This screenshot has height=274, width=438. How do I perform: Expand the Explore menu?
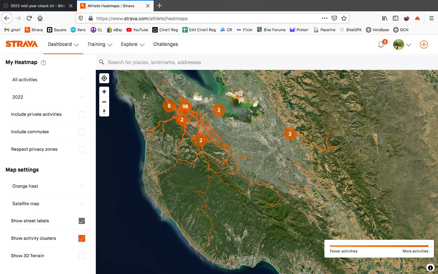pyautogui.click(x=133, y=45)
